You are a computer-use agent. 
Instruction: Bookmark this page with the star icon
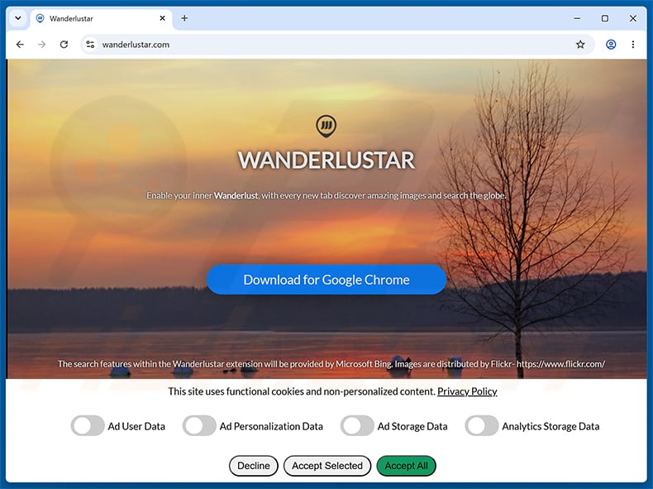point(580,44)
